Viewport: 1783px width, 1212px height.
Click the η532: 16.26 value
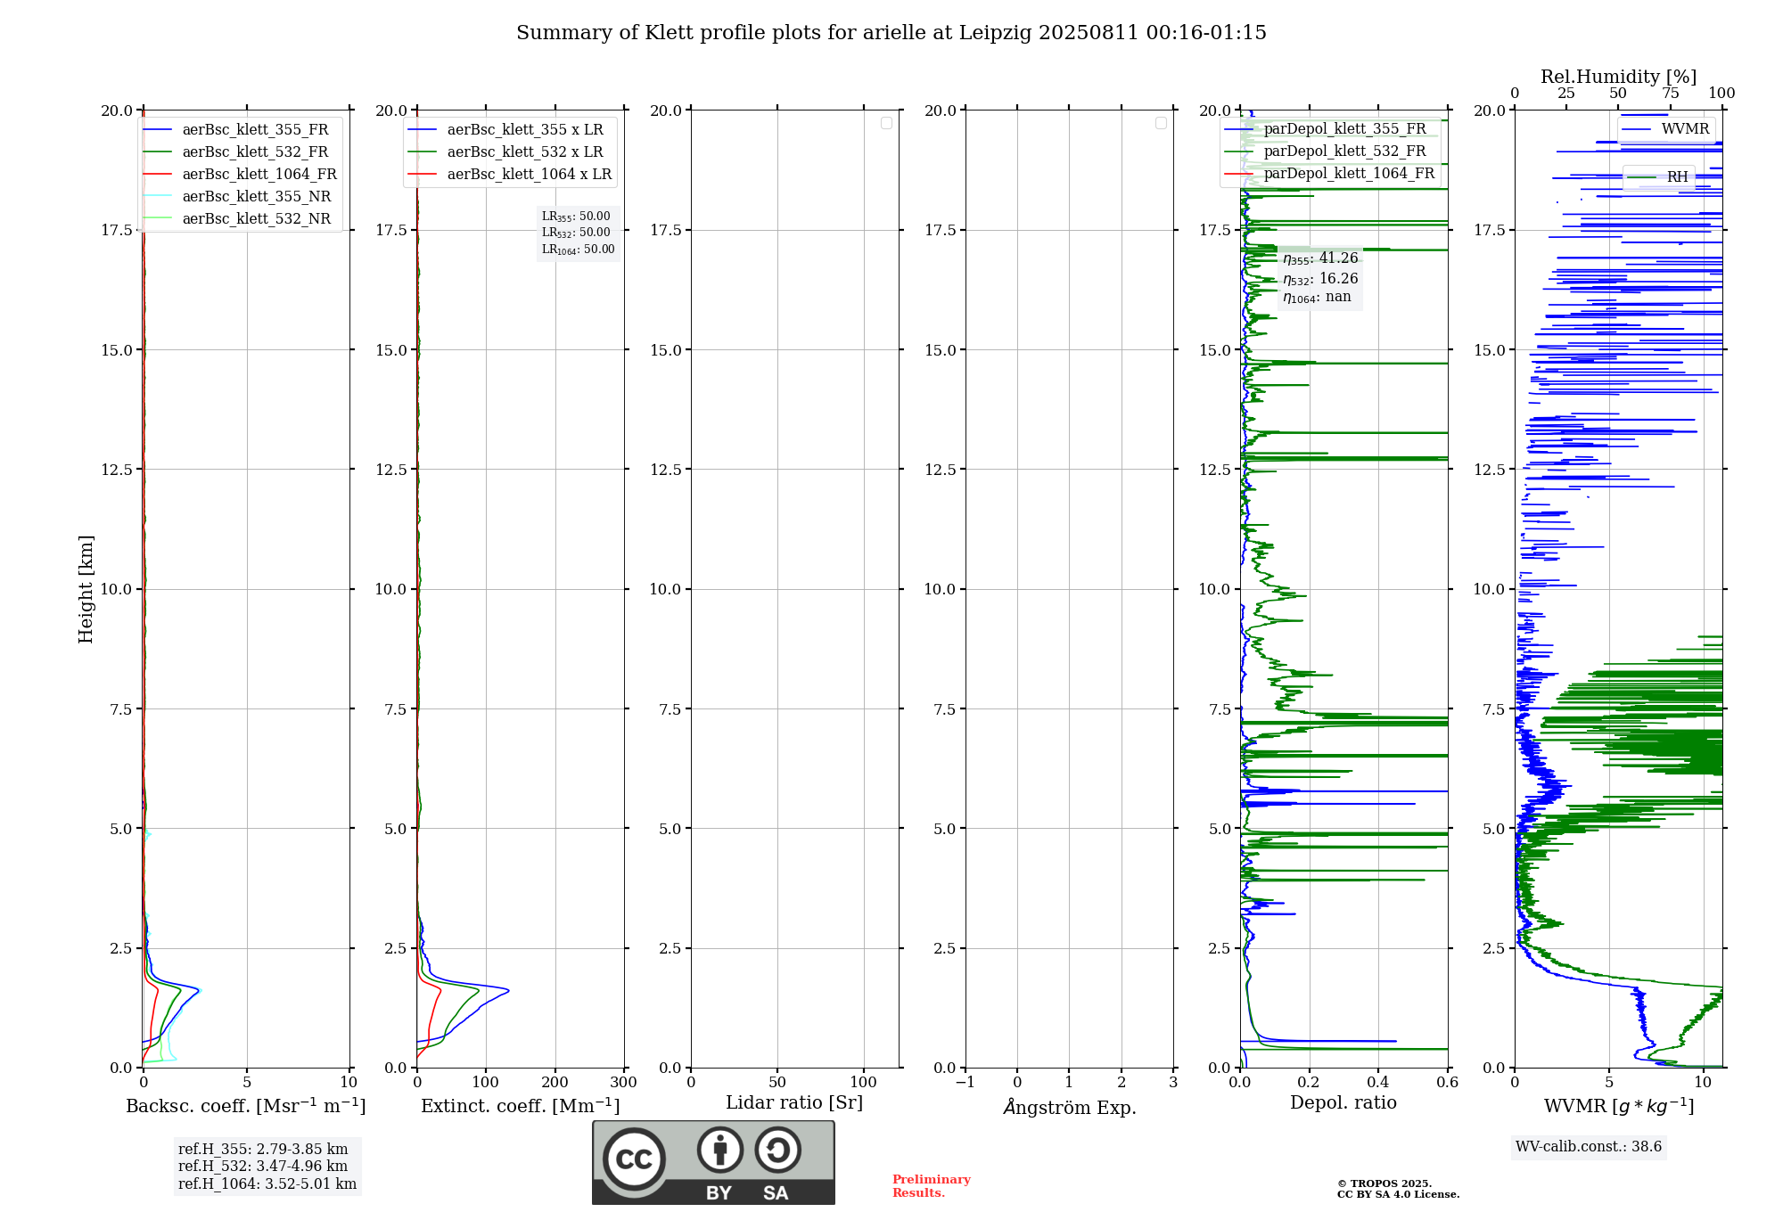(1320, 279)
